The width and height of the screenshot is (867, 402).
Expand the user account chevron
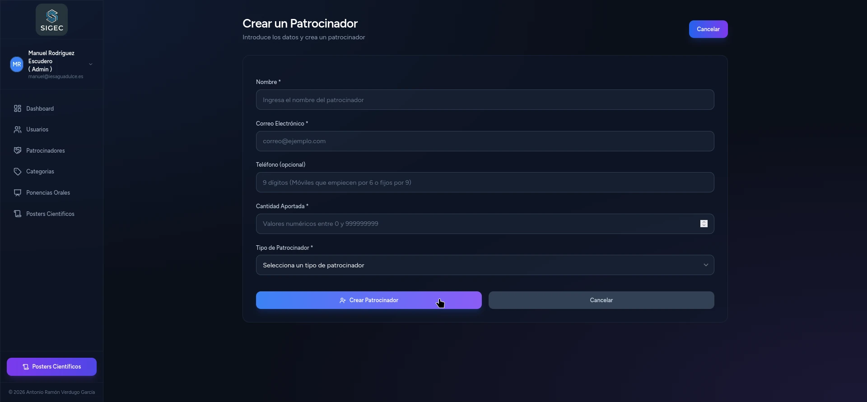coord(91,64)
